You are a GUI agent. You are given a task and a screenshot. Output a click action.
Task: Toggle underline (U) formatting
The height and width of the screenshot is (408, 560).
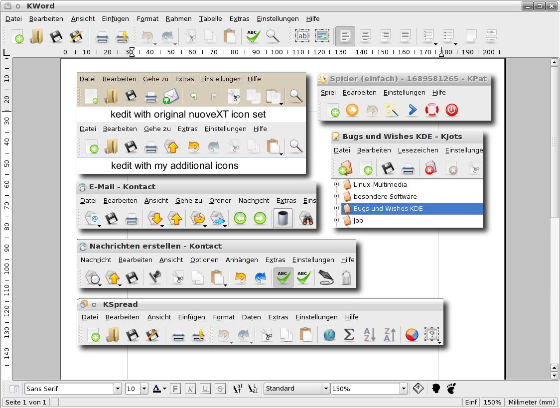pyautogui.click(x=205, y=389)
